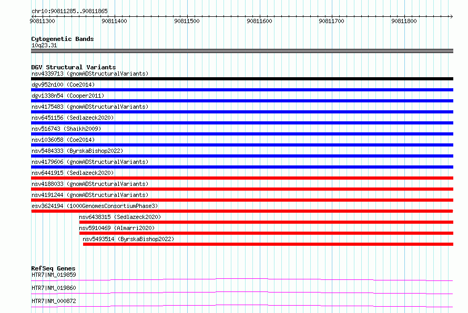The width and height of the screenshot is (468, 313).
Task: Click the blue nsv5484333 variant bar
Action: coord(242,156)
